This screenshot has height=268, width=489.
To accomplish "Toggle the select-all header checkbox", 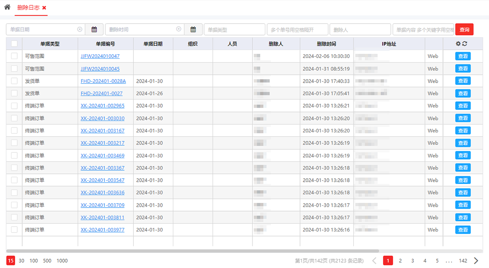I will (x=14, y=44).
